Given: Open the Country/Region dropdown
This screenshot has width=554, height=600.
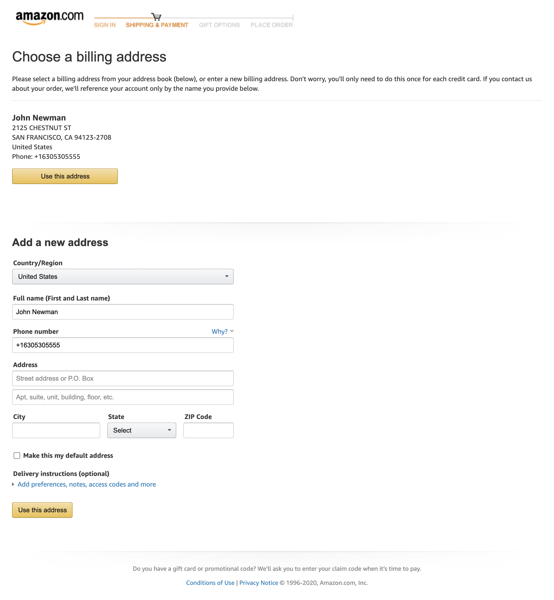Looking at the screenshot, I should pyautogui.click(x=123, y=277).
